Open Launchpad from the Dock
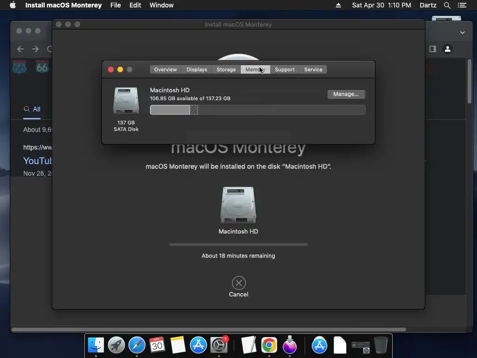The width and height of the screenshot is (477, 358). click(x=116, y=345)
